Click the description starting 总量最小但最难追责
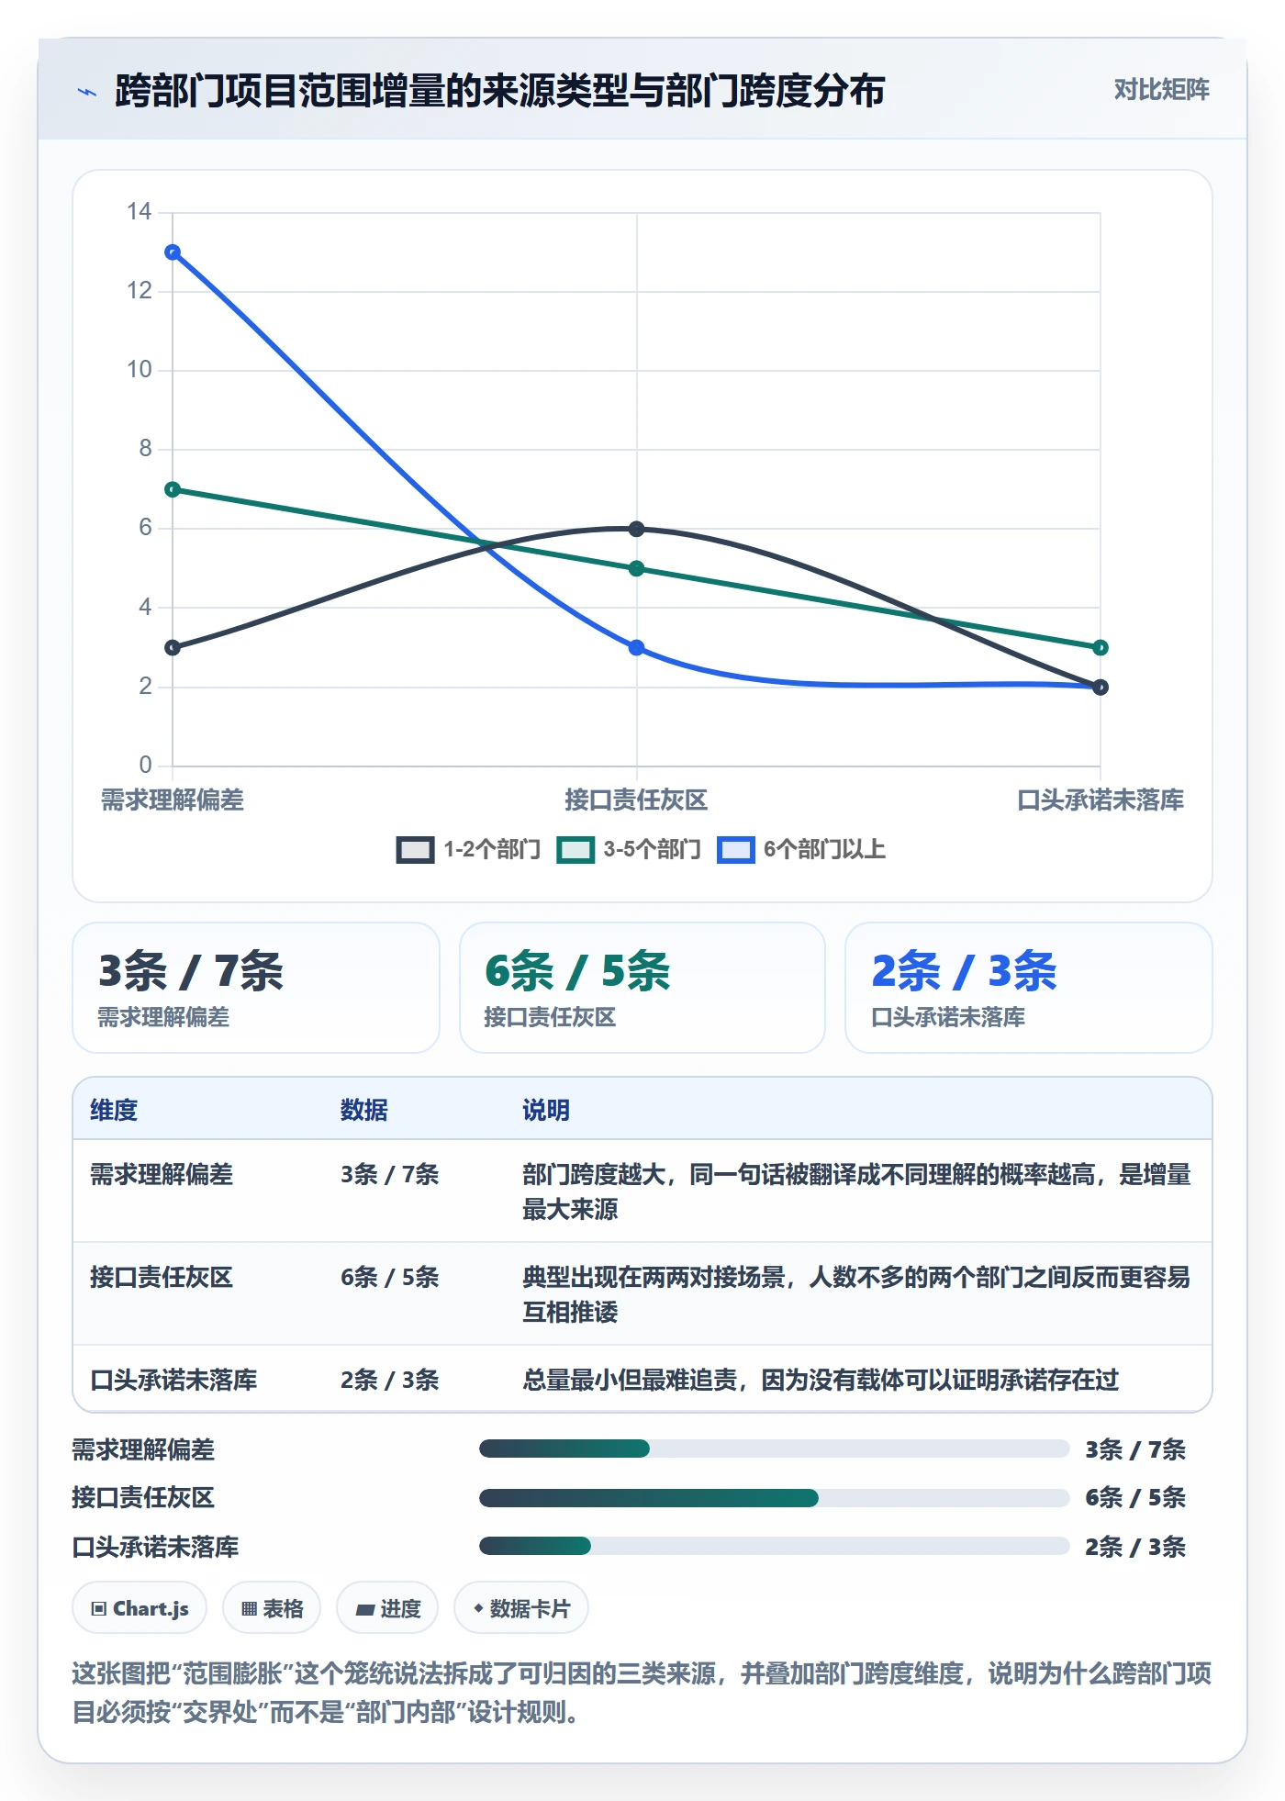Image resolution: width=1285 pixels, height=1801 pixels. [821, 1380]
